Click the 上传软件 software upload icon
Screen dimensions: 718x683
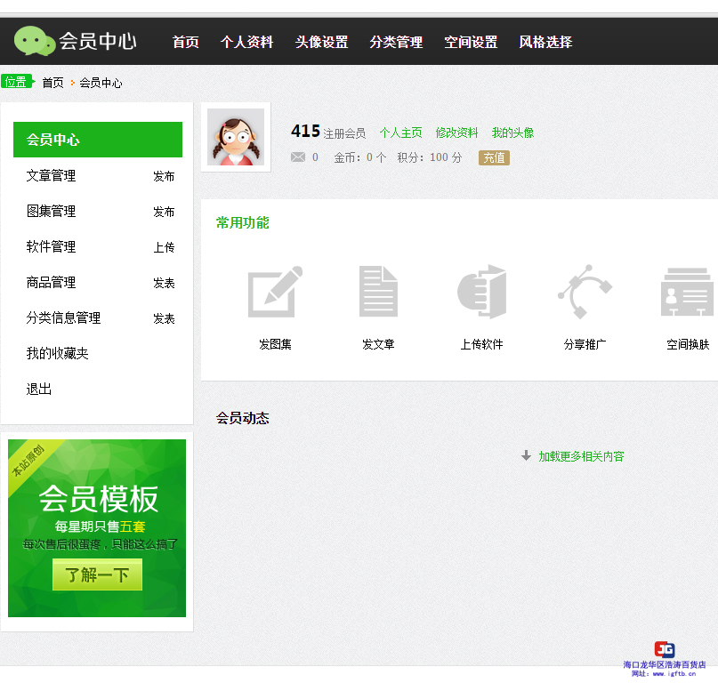481,291
